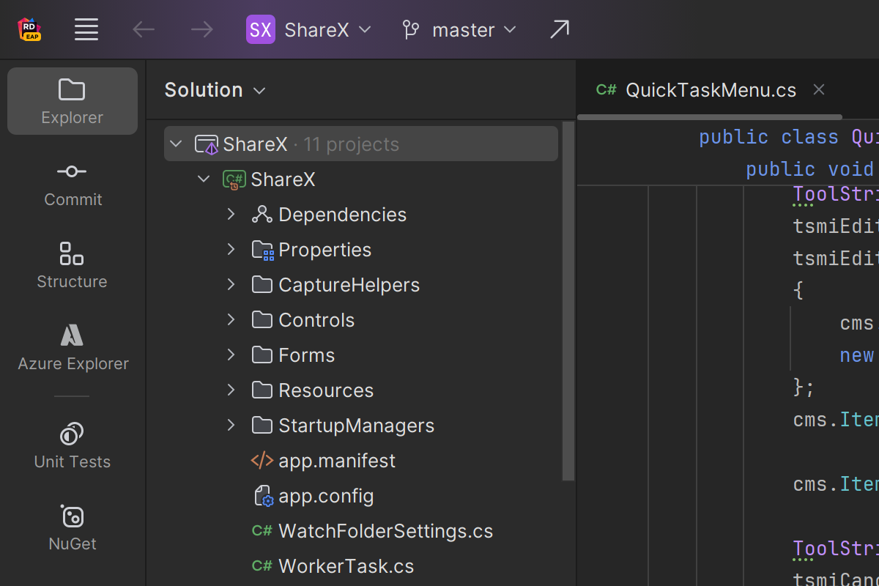
Task: Click the Resources folder icon
Action: tap(262, 390)
